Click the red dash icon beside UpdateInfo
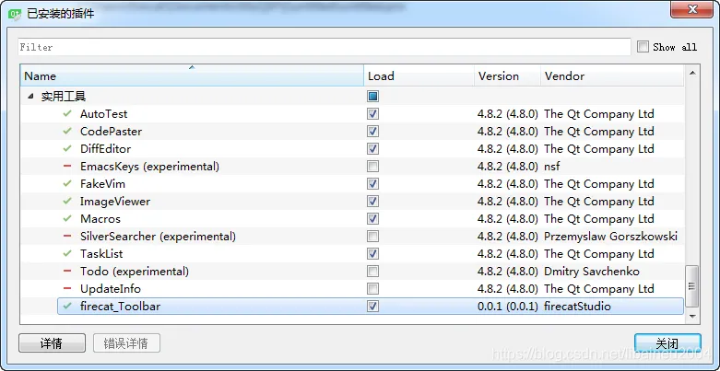Screen dimensions: 720x371 [x=67, y=288]
